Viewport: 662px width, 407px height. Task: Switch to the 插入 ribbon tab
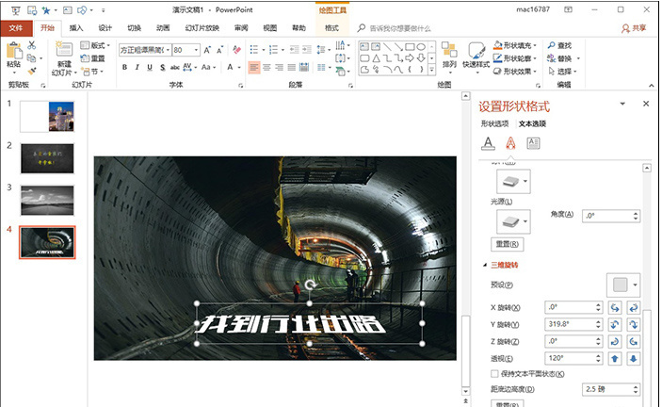(76, 28)
